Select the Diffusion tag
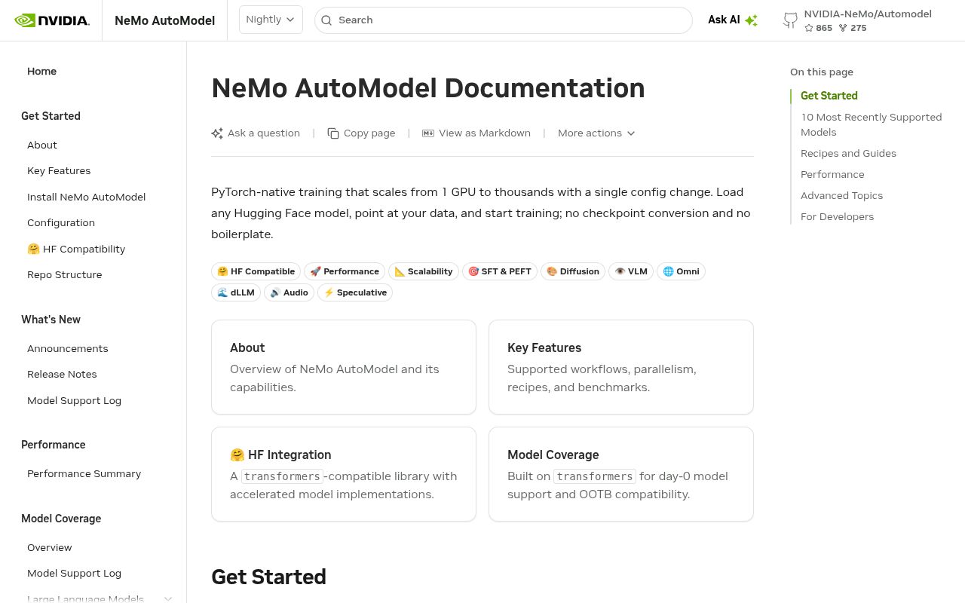The width and height of the screenshot is (965, 603). click(573, 271)
